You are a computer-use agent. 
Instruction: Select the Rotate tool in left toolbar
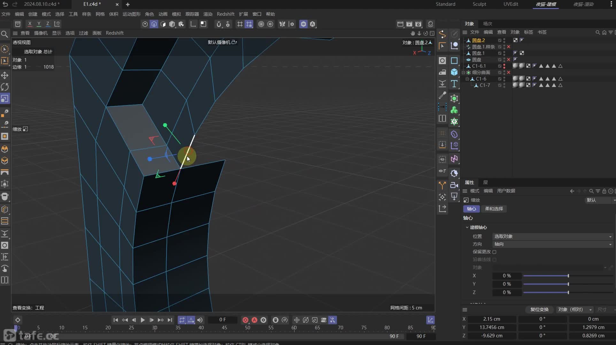5,87
